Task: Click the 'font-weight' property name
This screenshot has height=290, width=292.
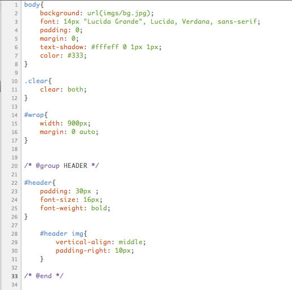Action: 61,208
